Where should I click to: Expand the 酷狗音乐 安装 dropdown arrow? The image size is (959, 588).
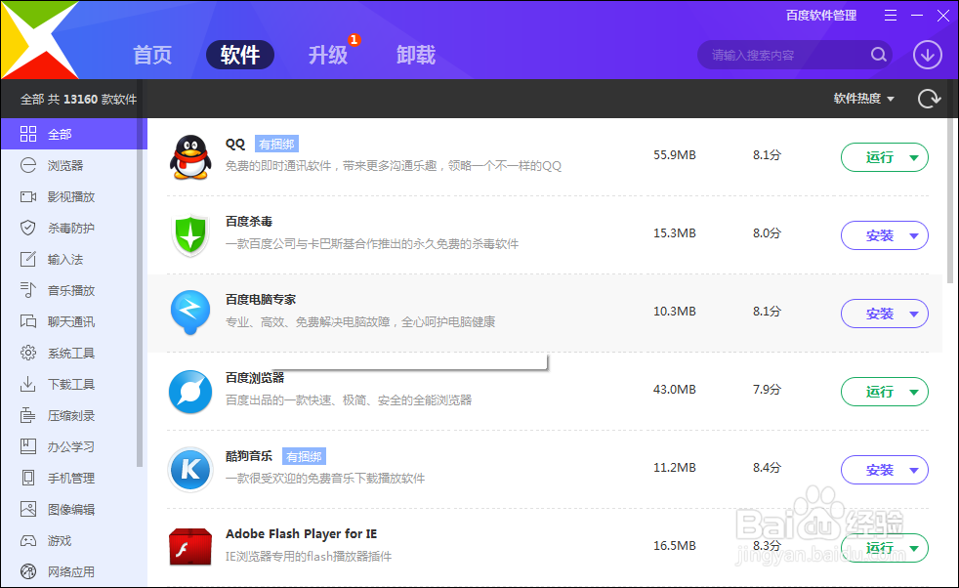point(914,471)
